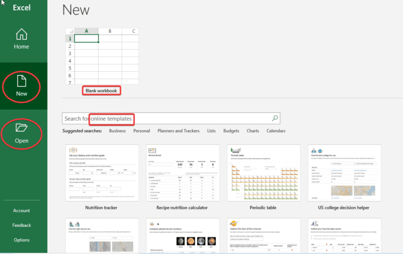This screenshot has width=403, height=254.
Task: Go to the Home page in sidebar
Action: pos(22,39)
